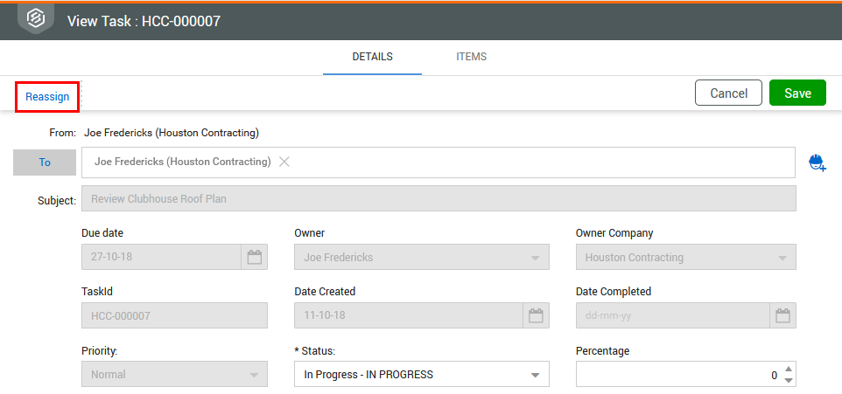Click the Subject text field

(x=438, y=199)
